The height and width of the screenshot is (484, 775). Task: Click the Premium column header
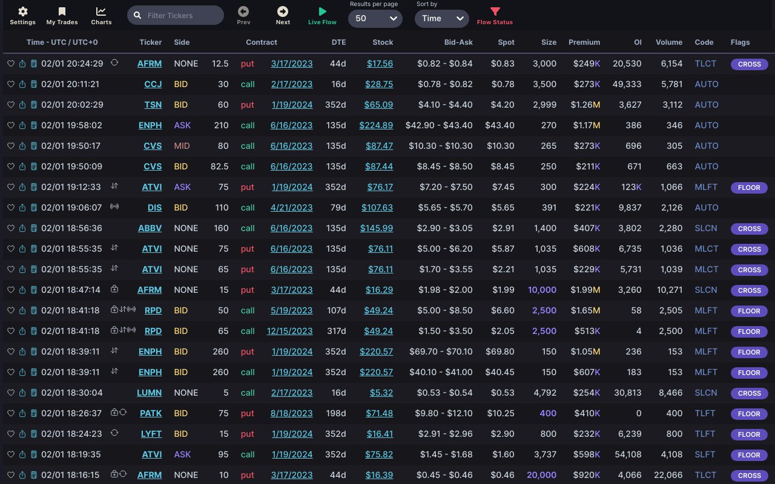tap(584, 42)
